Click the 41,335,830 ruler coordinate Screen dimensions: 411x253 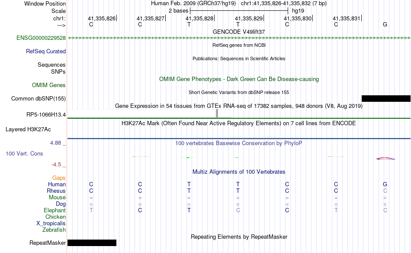click(x=298, y=18)
